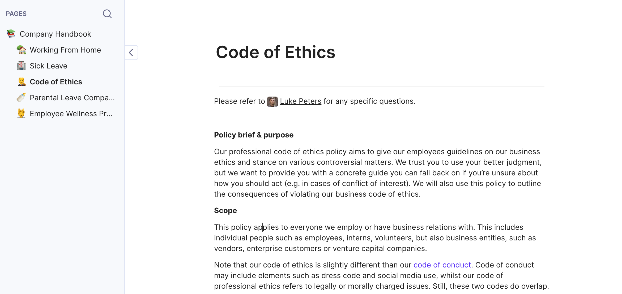Open the pages search magnifier icon
This screenshot has height=294, width=622.
(107, 14)
